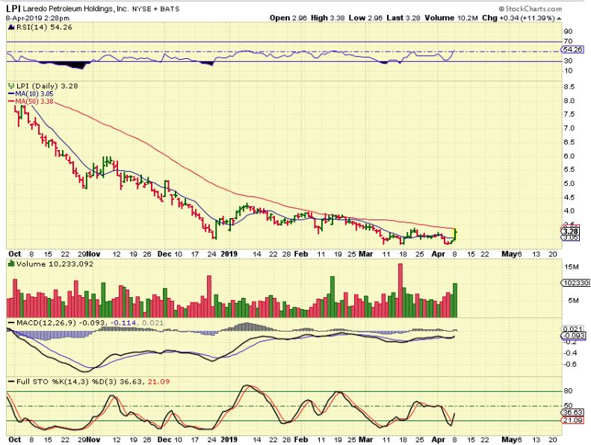
Task: Click the Last 3.28 quote value
Action: click(403, 18)
